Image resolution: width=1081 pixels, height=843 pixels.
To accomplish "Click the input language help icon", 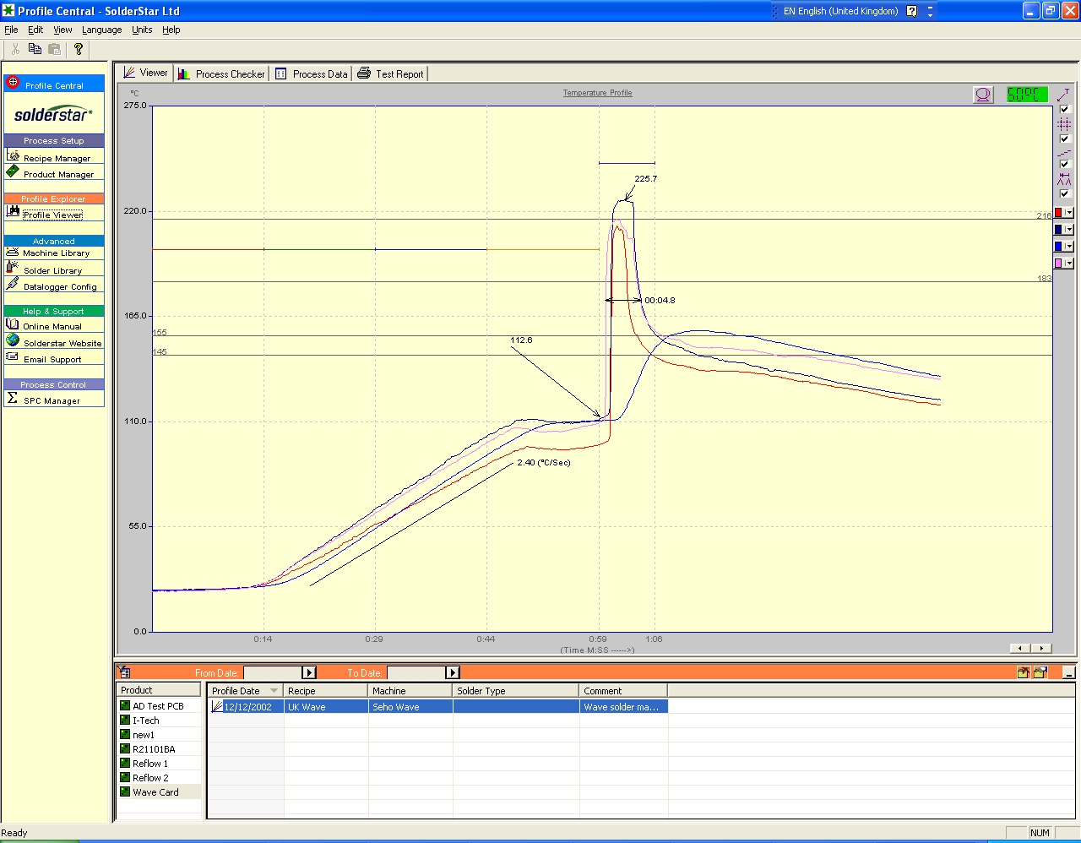I will click(x=912, y=11).
